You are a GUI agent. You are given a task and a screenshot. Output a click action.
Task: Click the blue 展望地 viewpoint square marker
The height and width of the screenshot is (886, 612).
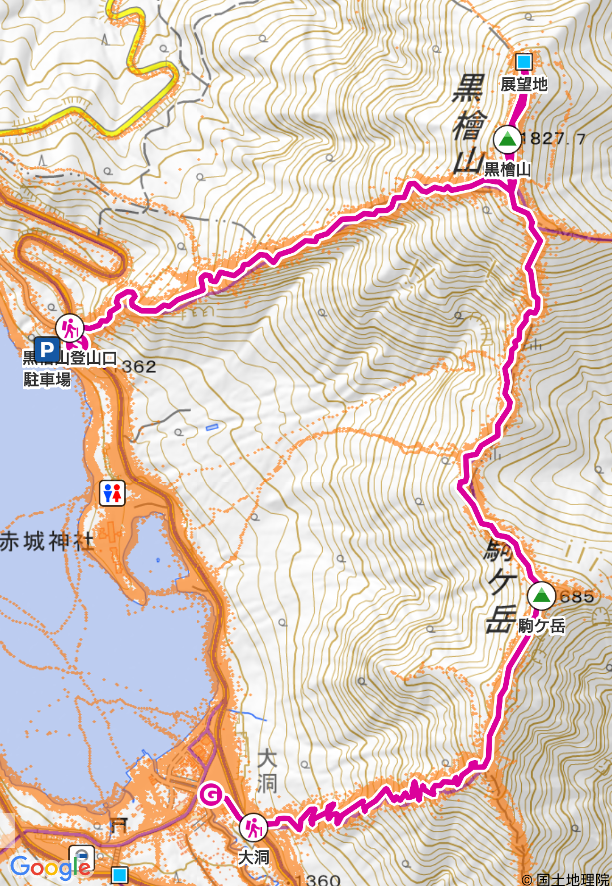[x=524, y=61]
